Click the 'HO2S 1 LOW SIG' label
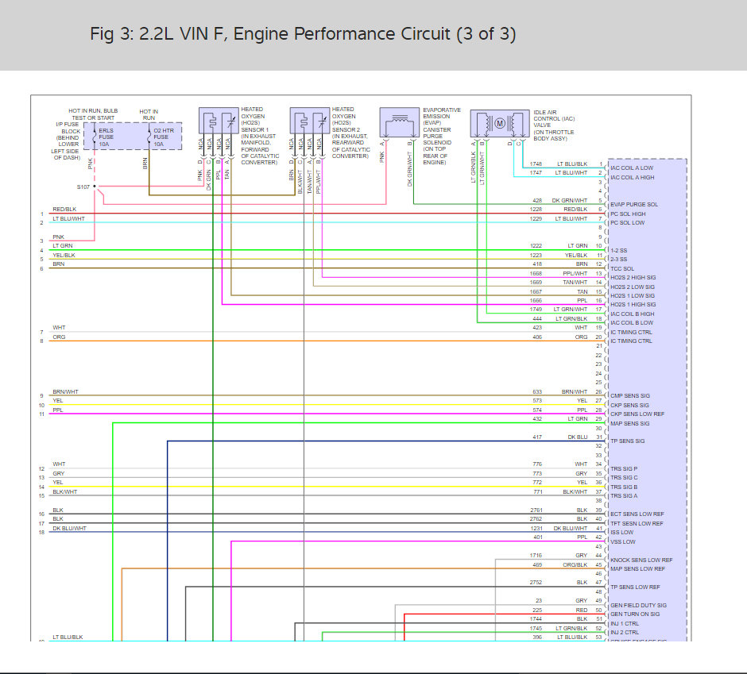 pyautogui.click(x=633, y=295)
